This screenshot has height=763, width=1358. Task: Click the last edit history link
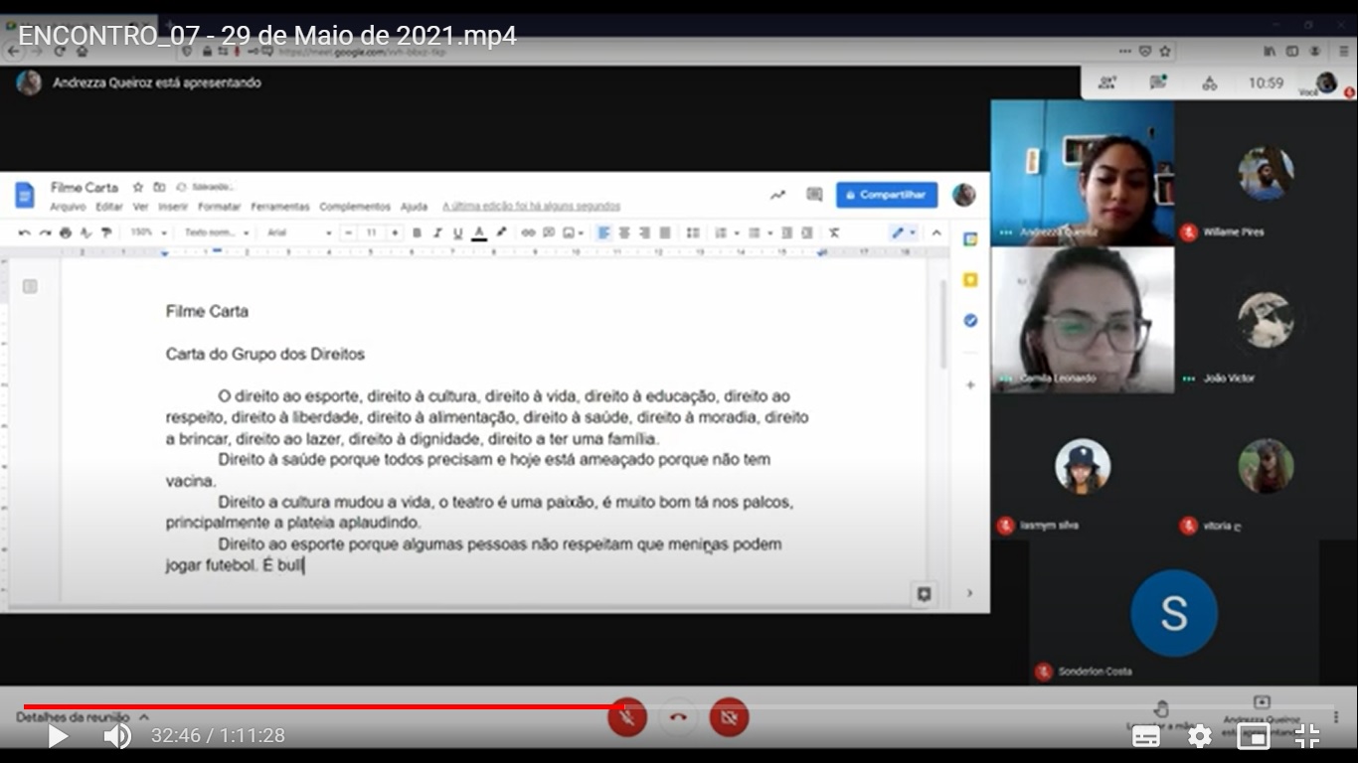[531, 207]
